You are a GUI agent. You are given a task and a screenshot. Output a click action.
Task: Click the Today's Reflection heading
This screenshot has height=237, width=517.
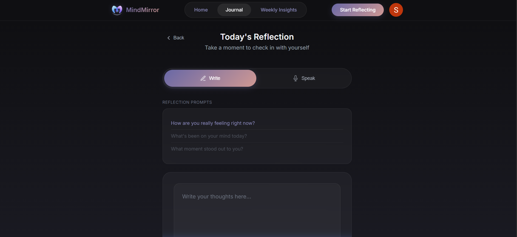click(x=257, y=37)
